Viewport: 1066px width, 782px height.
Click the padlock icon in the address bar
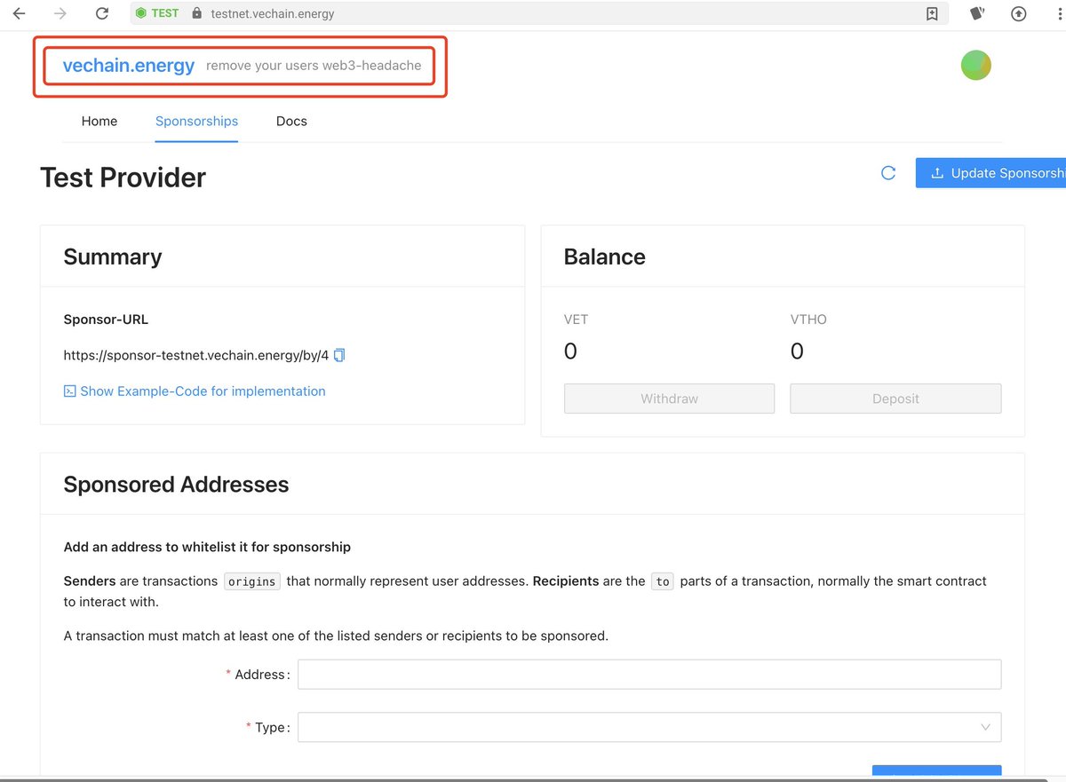[196, 13]
